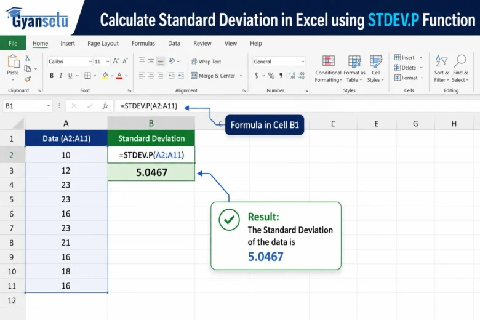Open Conditional Formatting
Viewport: 480px width, 320px height.
(x=328, y=69)
